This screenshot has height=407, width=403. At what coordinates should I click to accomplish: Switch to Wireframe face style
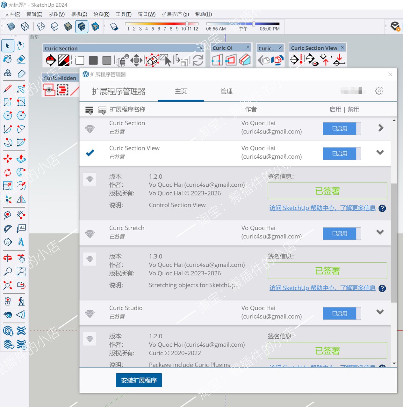point(41,26)
